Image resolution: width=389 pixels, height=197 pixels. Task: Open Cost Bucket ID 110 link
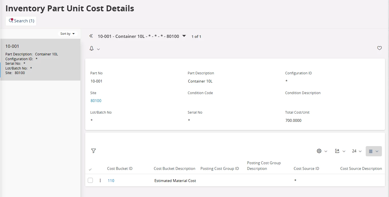pyautogui.click(x=111, y=181)
